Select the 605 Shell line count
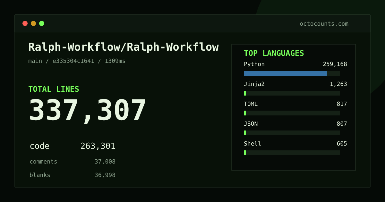 coord(342,144)
